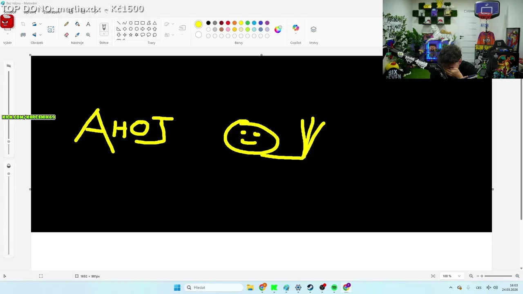Click the Crop image icon
This screenshot has height=294, width=523.
[23, 24]
